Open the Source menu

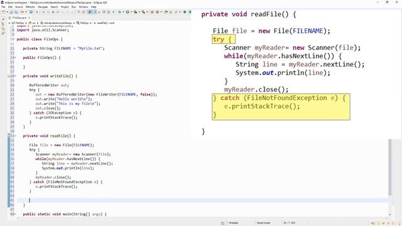coord(19,7)
